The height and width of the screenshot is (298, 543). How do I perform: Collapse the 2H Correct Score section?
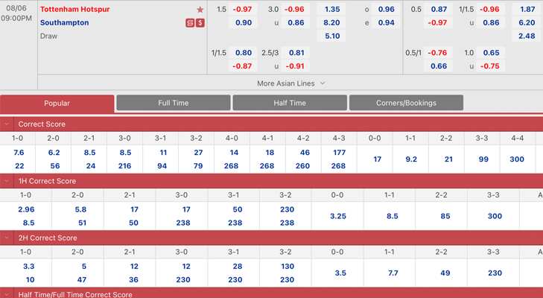tap(7, 238)
